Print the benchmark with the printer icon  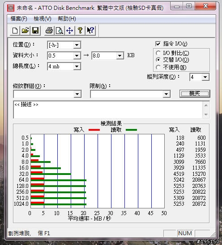click(49, 30)
